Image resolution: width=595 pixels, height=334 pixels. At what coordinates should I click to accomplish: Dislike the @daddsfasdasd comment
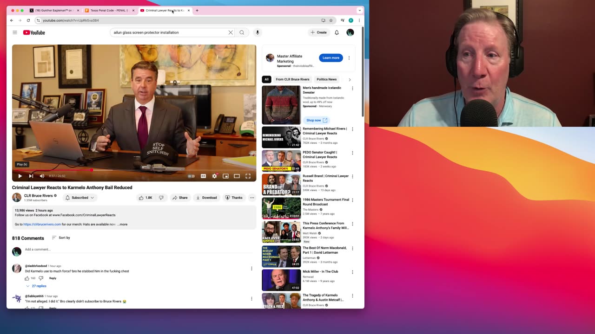tap(41, 278)
